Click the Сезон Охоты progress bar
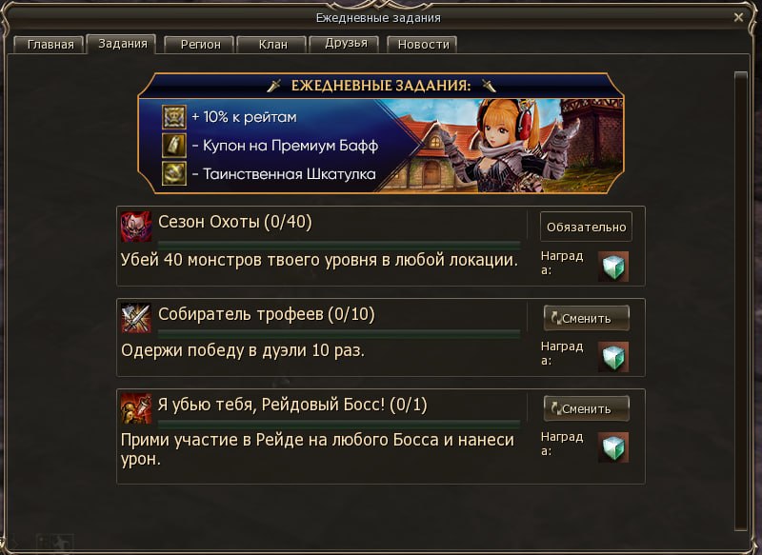The height and width of the screenshot is (555, 762). coord(339,245)
